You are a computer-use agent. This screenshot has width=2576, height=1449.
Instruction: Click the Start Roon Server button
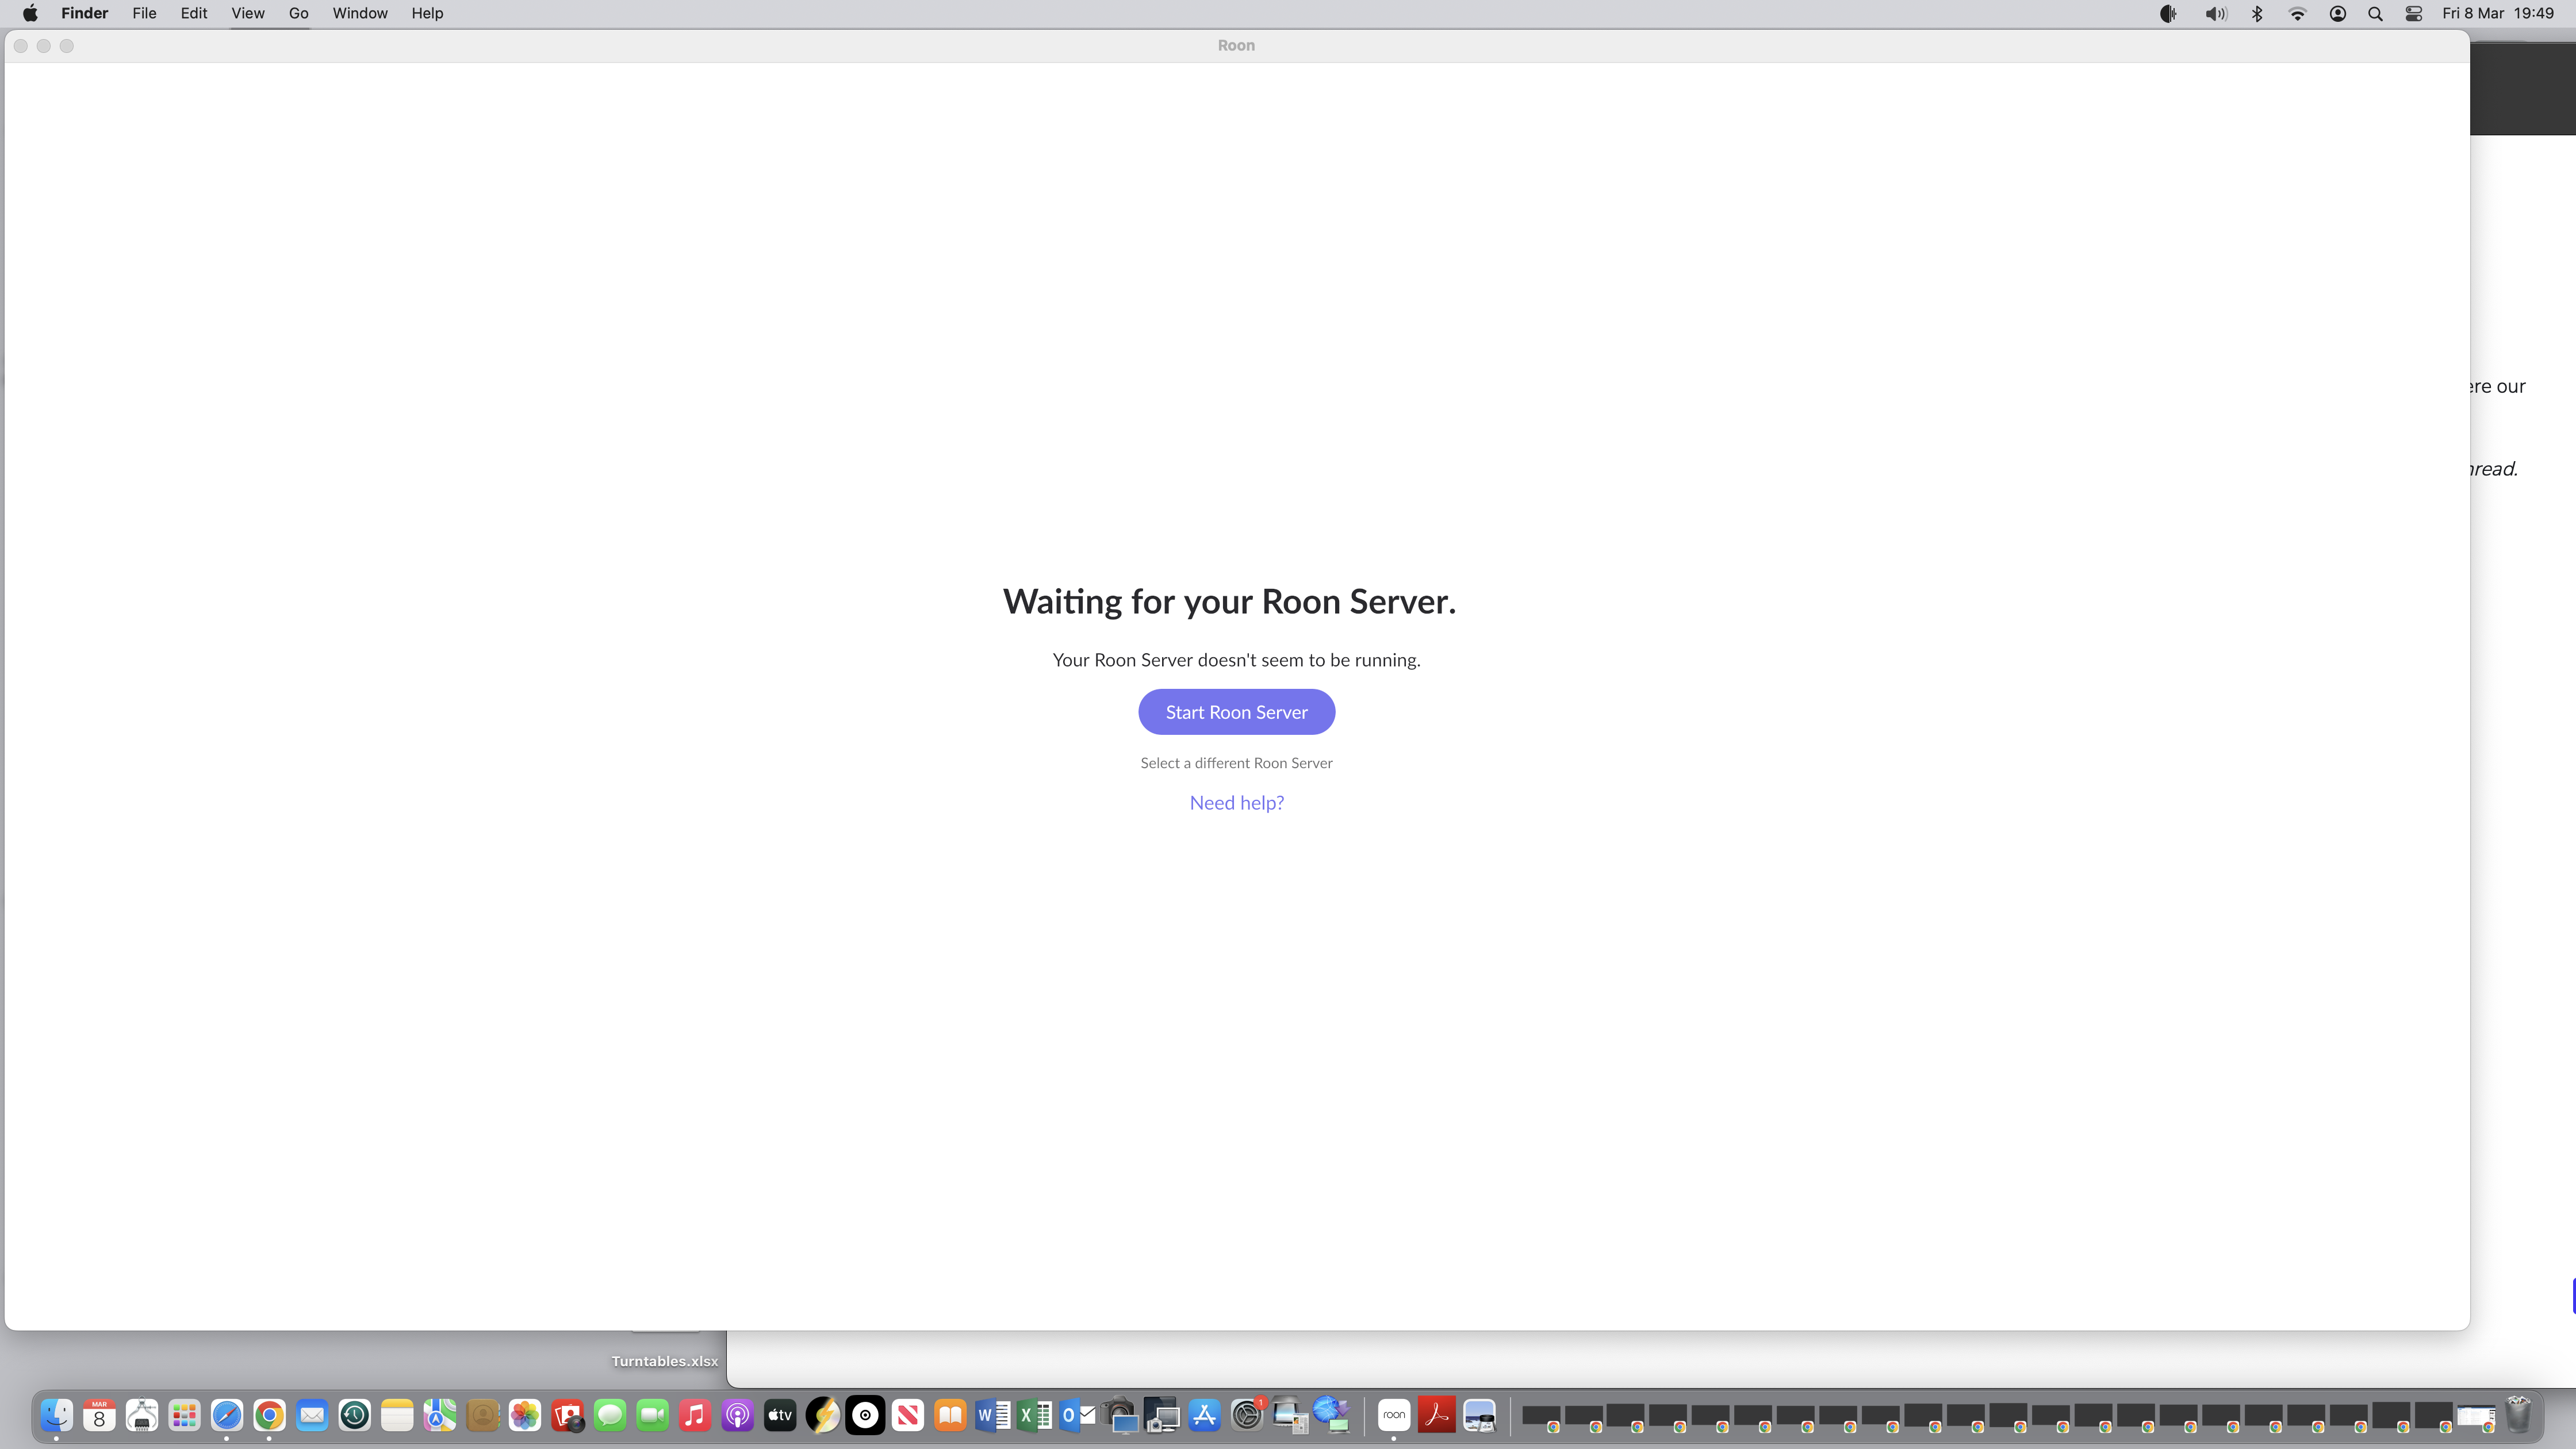pyautogui.click(x=1236, y=712)
